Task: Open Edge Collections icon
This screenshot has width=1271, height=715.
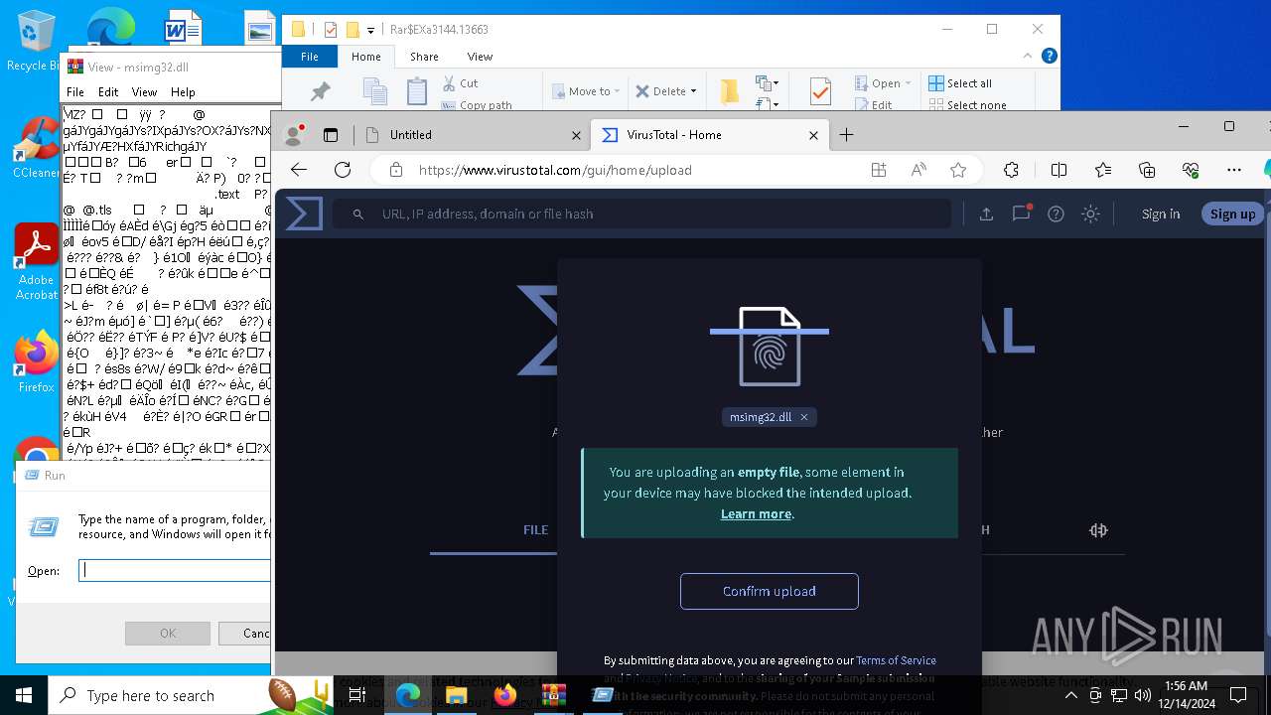Action: coord(1147,170)
